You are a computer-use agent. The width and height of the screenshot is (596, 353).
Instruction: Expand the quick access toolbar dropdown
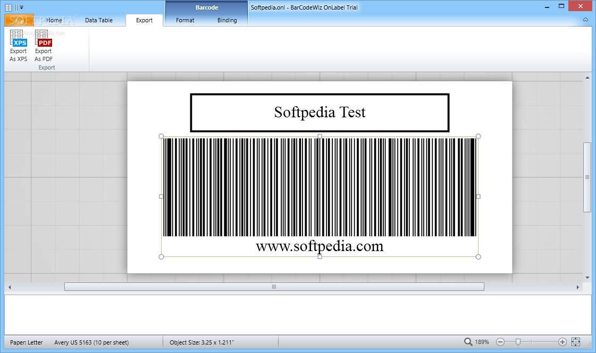tap(22, 7)
